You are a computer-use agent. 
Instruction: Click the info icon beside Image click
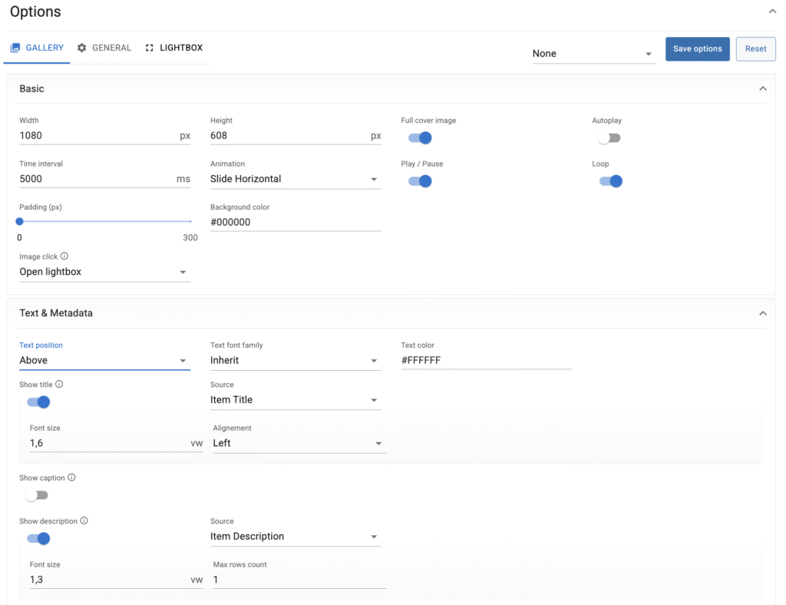coord(64,256)
